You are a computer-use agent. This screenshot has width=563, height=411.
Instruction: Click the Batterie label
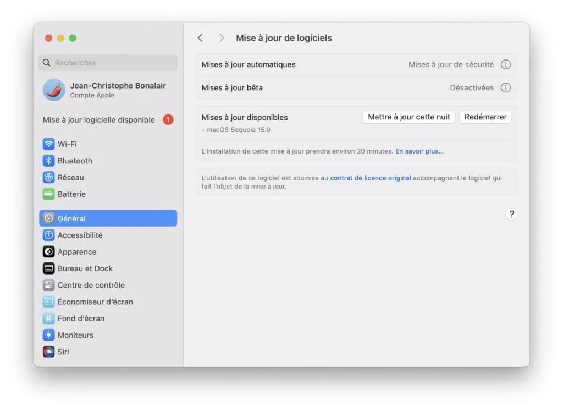[71, 194]
